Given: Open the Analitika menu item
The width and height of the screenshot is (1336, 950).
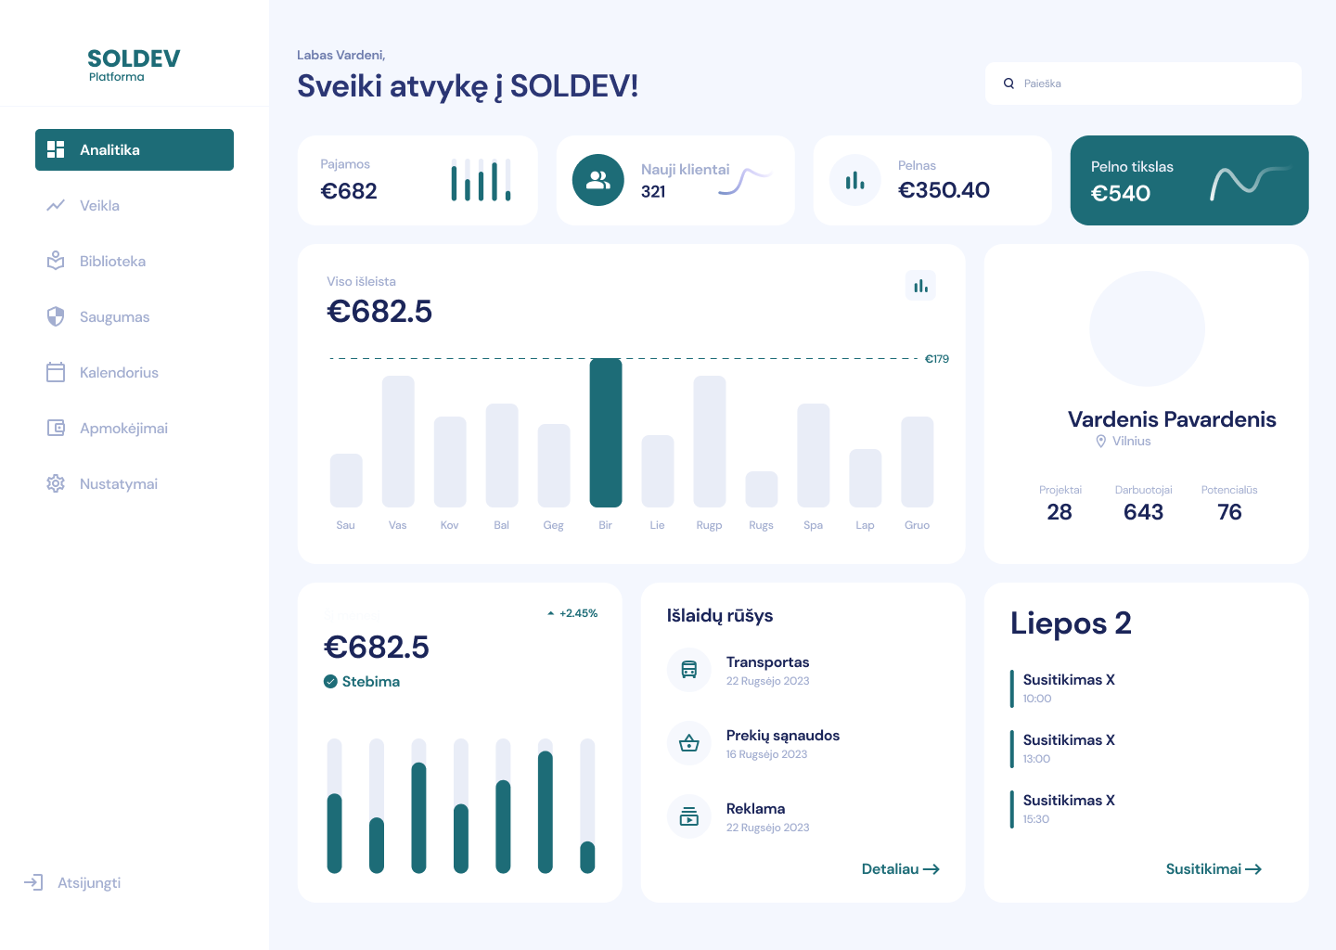Looking at the screenshot, I should [x=135, y=150].
